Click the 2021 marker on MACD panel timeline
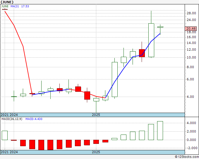 coord(5,152)
